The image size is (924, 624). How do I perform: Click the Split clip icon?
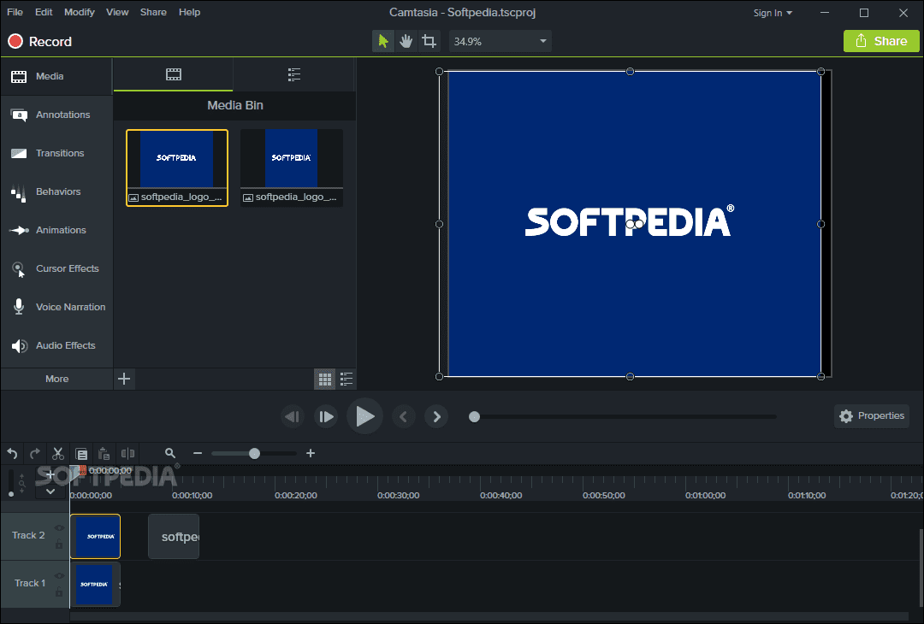127,454
